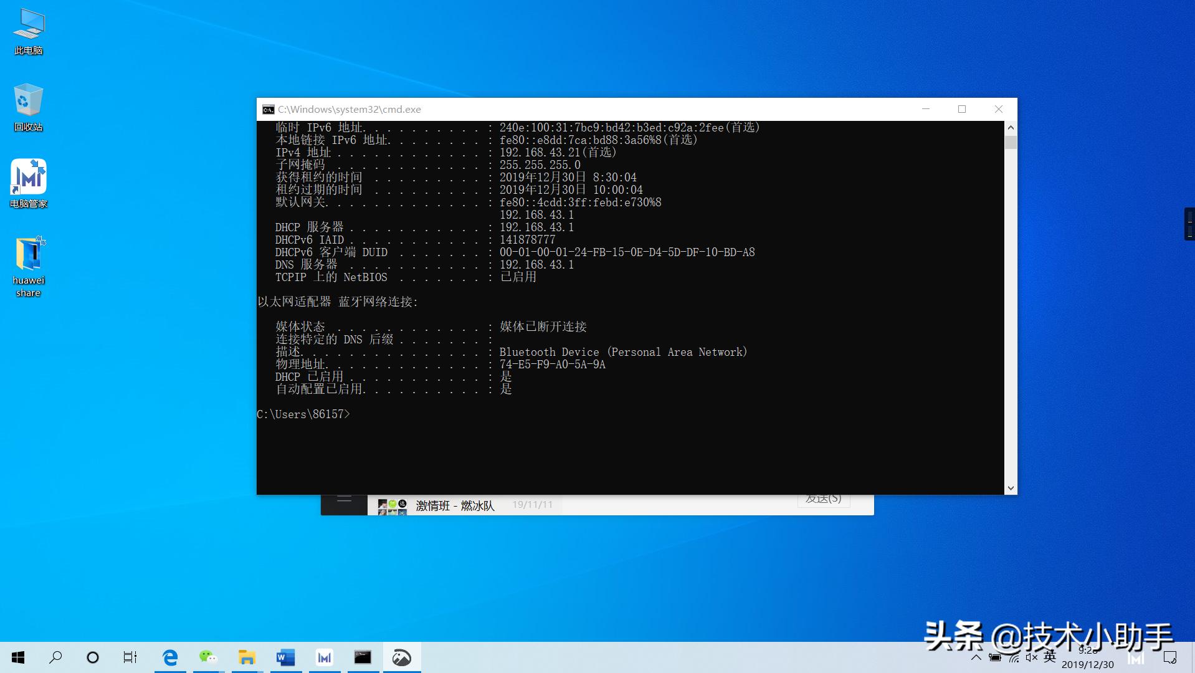Image resolution: width=1195 pixels, height=673 pixels.
Task: Switch the 英 input method indicator
Action: pyautogui.click(x=1050, y=657)
